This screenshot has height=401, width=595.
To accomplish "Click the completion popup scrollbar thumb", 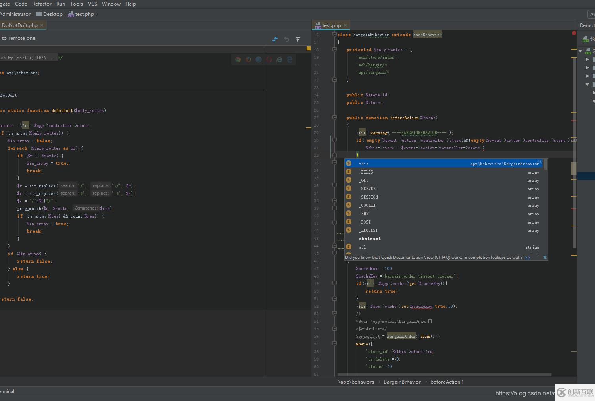I will (x=546, y=164).
